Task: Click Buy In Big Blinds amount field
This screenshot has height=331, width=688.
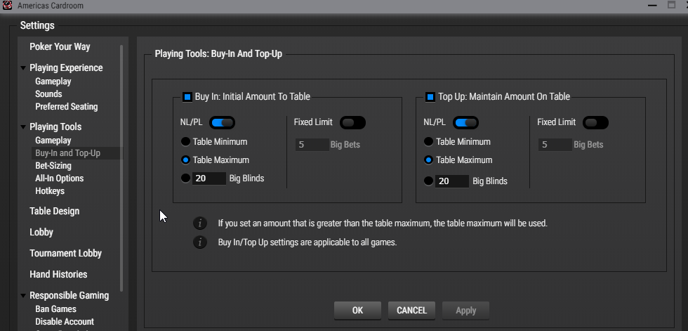Action: tap(209, 179)
